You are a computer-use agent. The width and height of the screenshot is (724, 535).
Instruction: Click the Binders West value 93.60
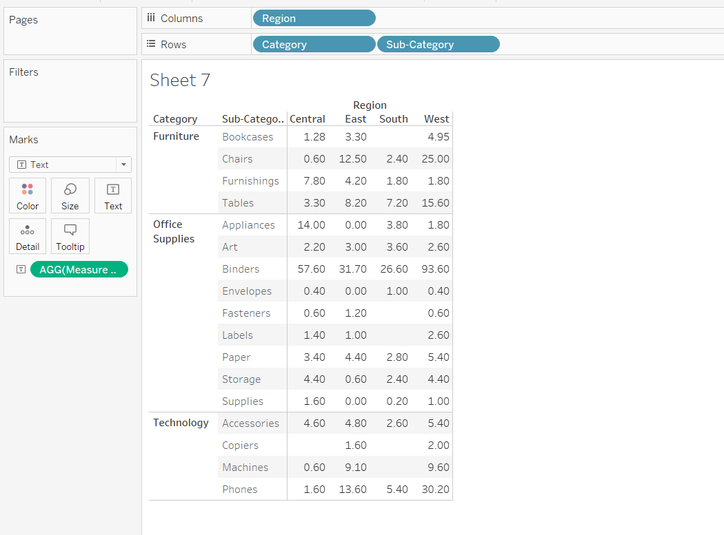pos(435,269)
